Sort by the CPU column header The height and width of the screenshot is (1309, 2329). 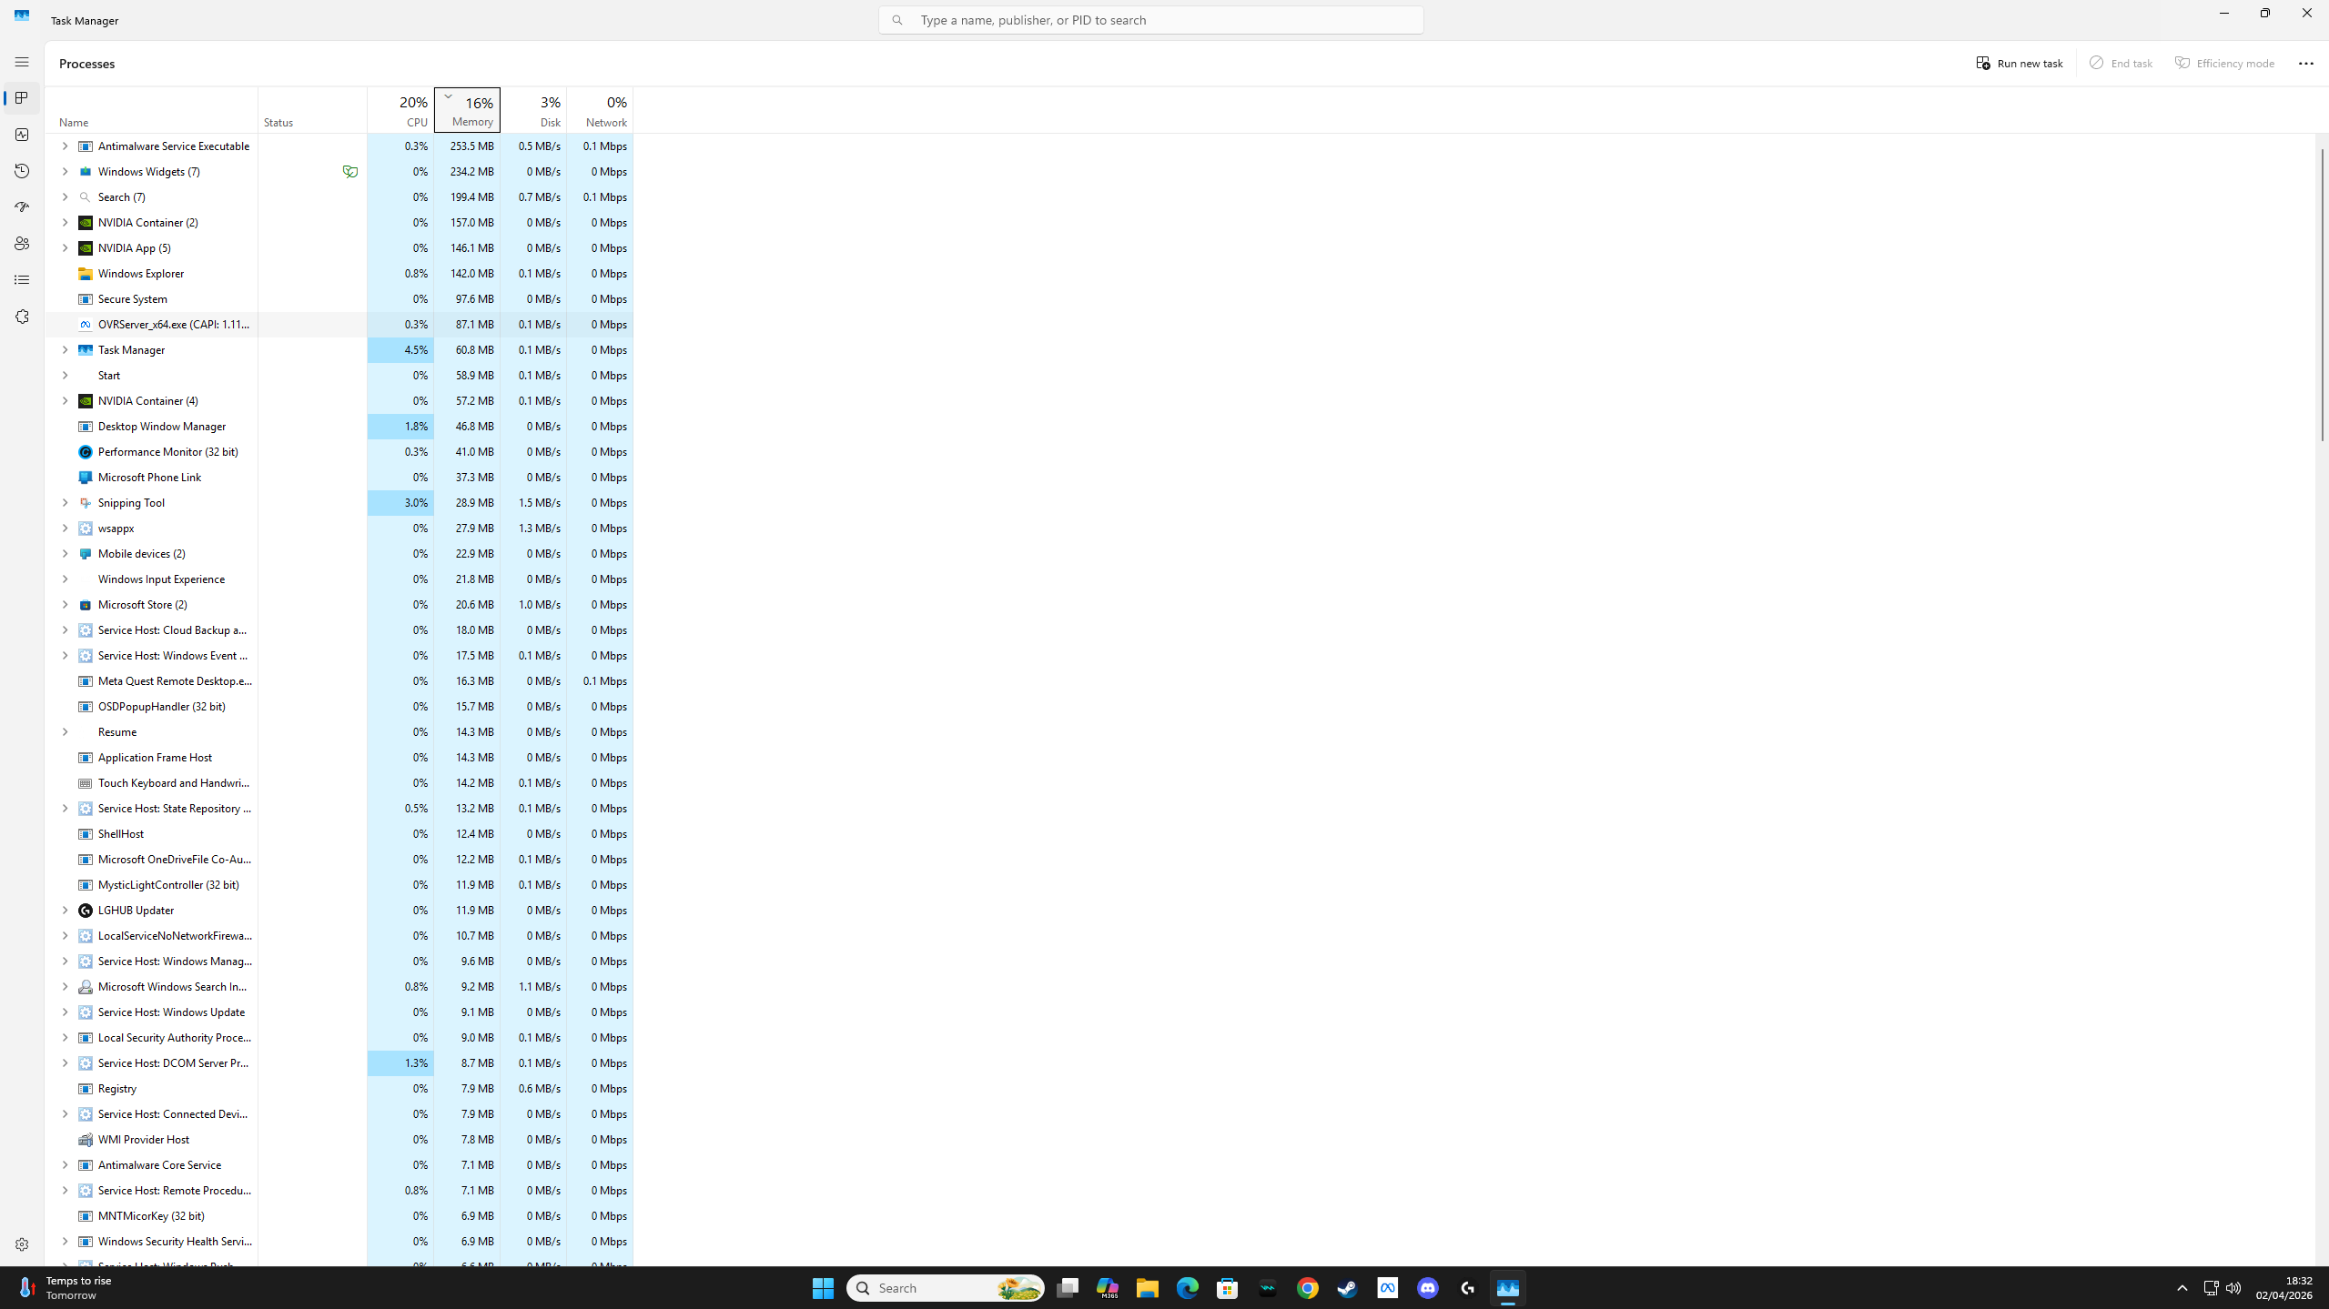(400, 110)
